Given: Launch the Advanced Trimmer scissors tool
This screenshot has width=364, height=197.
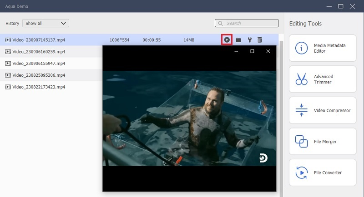Looking at the screenshot, I should 322,79.
